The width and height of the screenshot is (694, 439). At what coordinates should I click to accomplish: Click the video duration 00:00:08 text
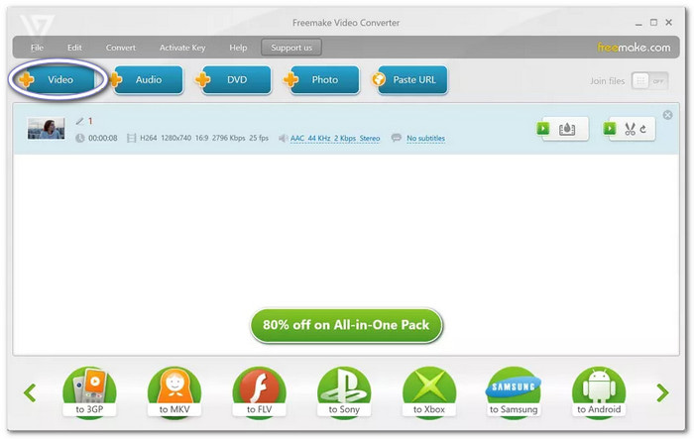(x=103, y=138)
